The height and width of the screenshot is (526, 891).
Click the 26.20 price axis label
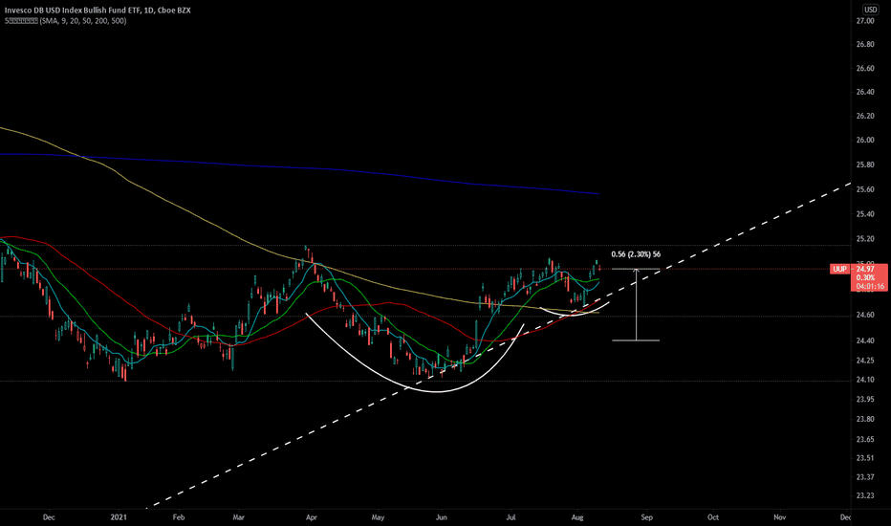[865, 116]
